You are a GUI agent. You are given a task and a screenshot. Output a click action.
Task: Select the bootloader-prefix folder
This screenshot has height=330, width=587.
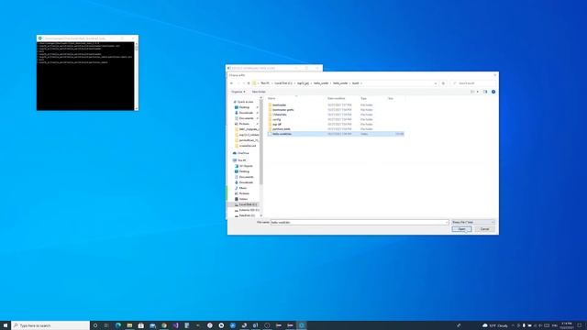click(x=283, y=110)
